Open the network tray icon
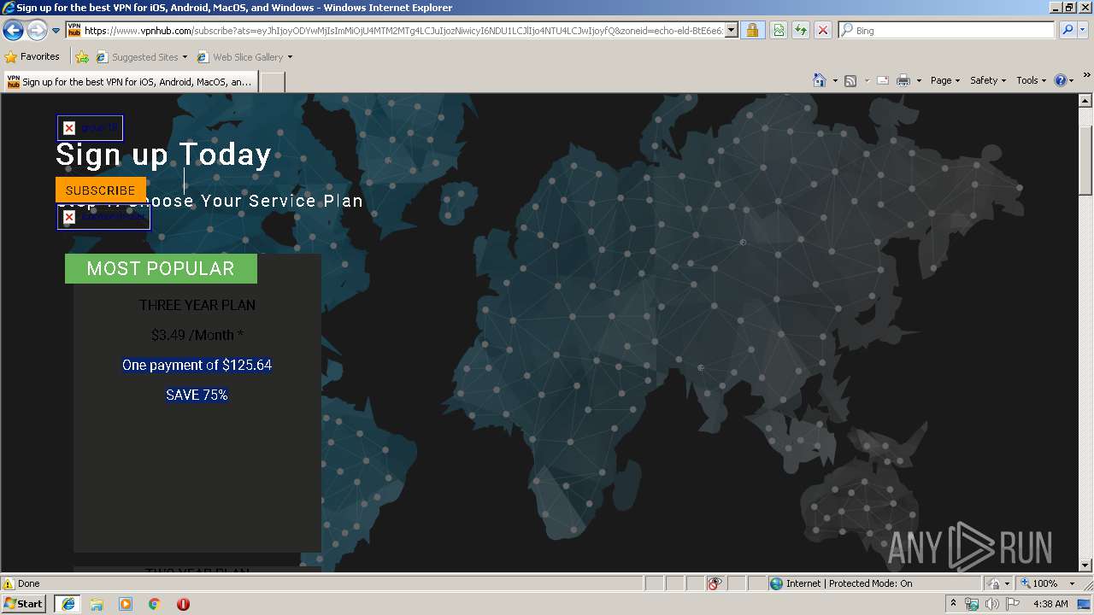 972,604
